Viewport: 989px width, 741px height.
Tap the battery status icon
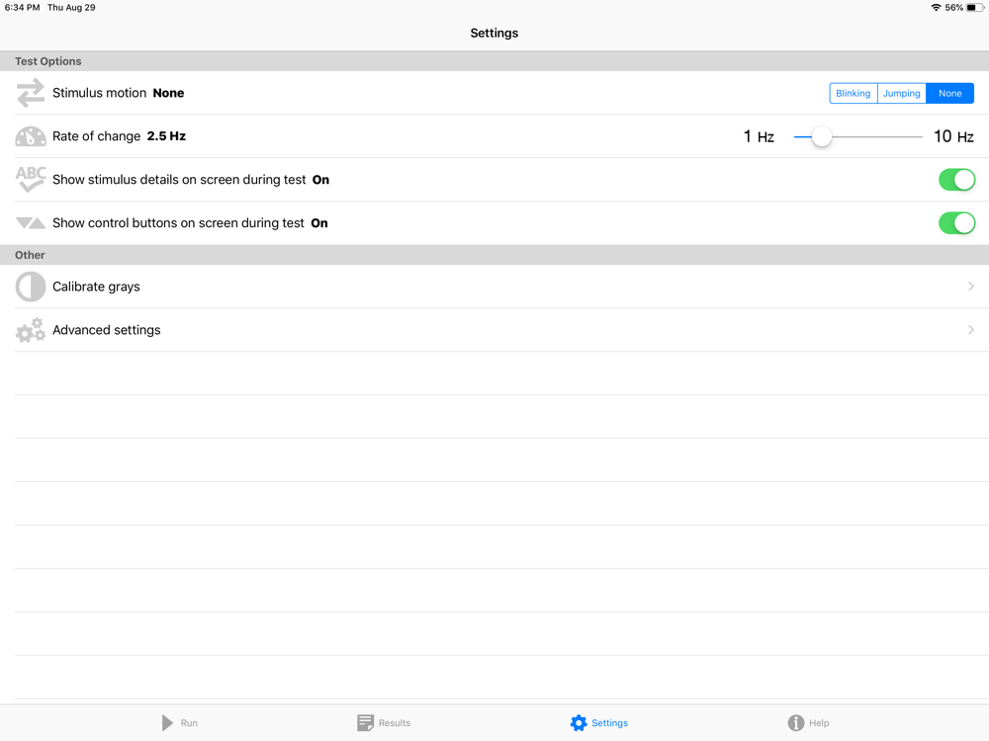[x=974, y=8]
